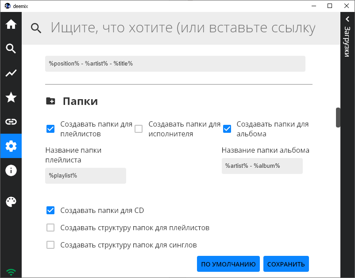
Task: Disable Создавать папки для CD
Action: click(50, 210)
